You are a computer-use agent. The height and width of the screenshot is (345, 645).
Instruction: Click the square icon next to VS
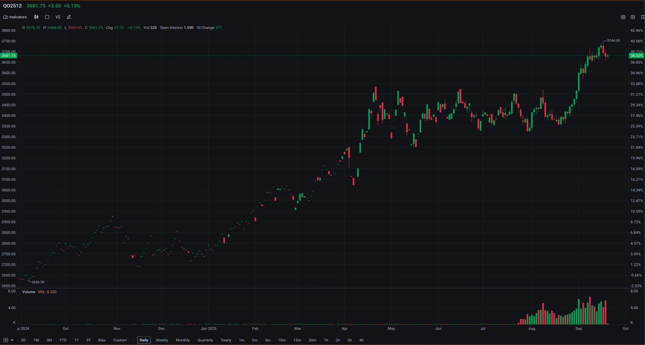coord(47,17)
